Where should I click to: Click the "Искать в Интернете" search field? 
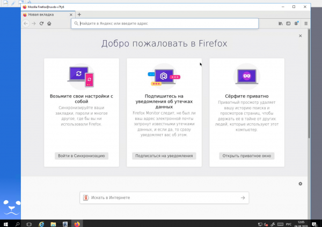point(161,198)
